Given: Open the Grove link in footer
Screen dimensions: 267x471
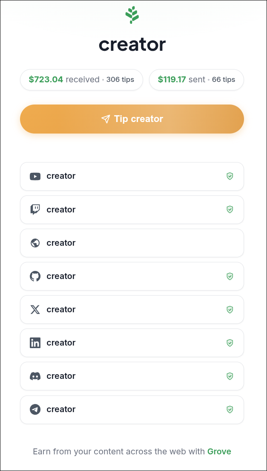Looking at the screenshot, I should click(219, 451).
